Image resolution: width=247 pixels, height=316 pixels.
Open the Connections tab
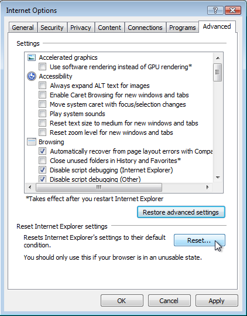tap(145, 28)
